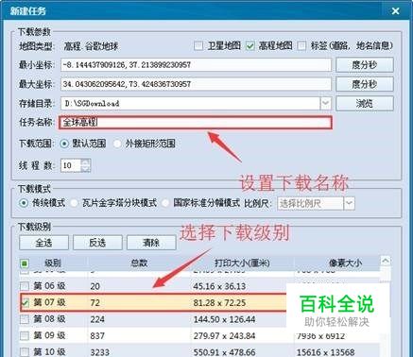Choose 传统模式 download mode

pyautogui.click(x=24, y=203)
